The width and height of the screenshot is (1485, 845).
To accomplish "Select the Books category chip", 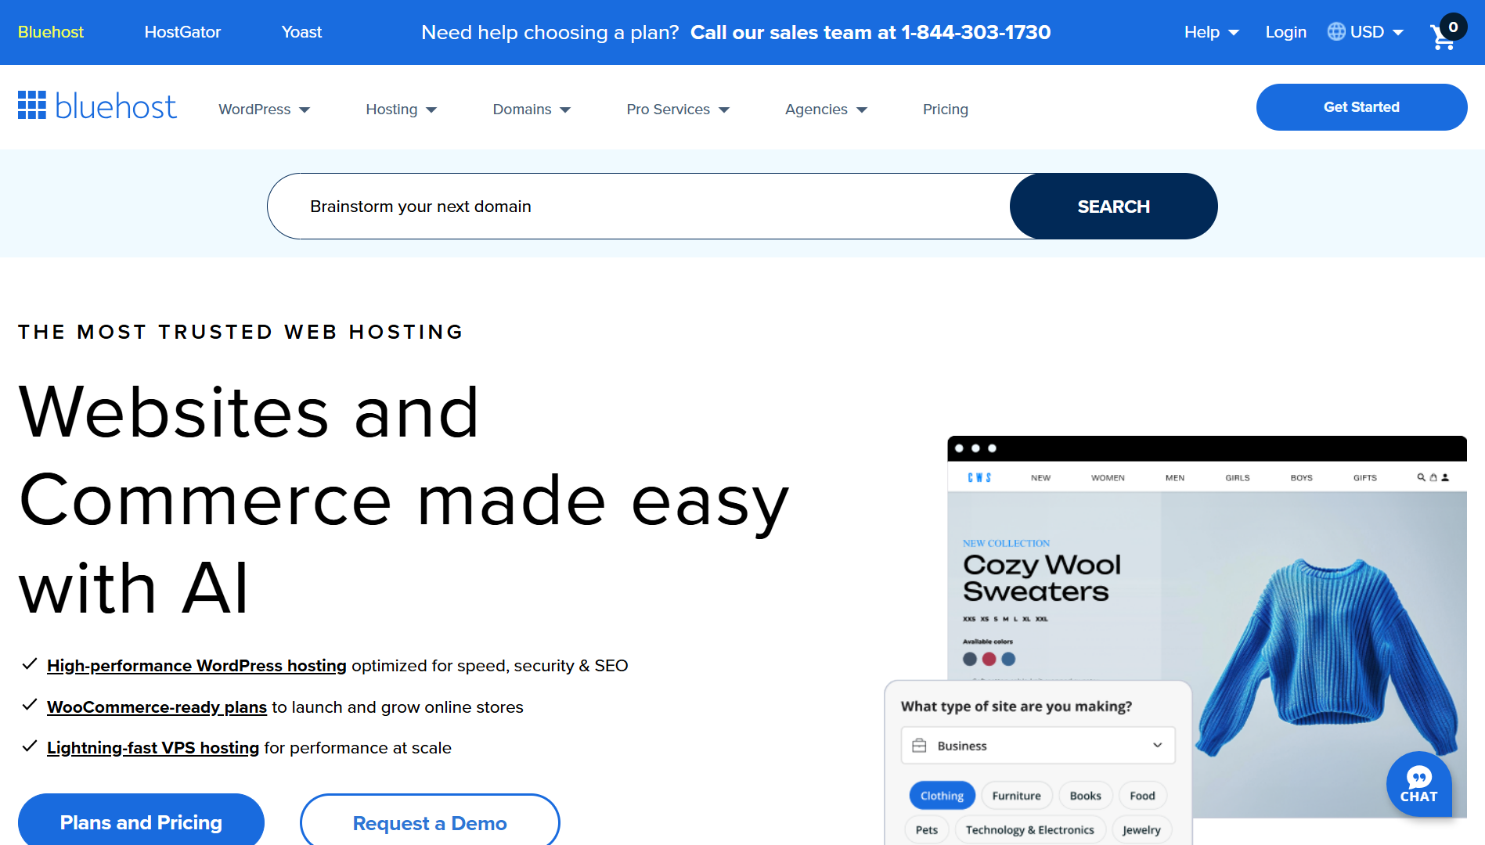I will click(x=1085, y=796).
